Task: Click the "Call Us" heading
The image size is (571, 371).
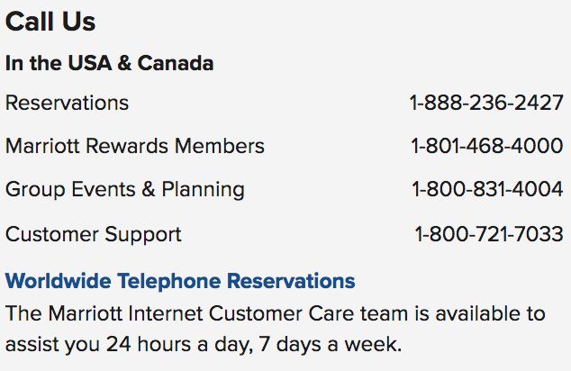Action: [50, 22]
